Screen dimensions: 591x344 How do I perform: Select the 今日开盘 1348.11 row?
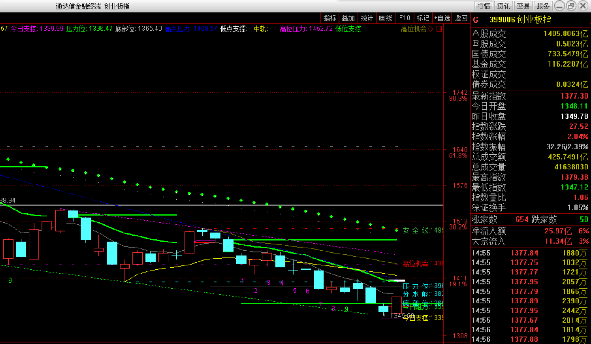click(x=530, y=106)
